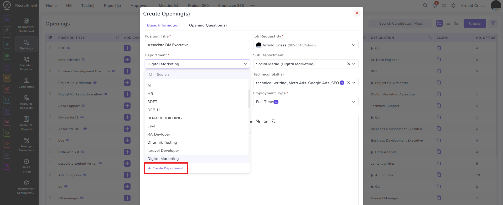Select laravel Developer department option
The width and height of the screenshot is (503, 205).
coord(196,150)
